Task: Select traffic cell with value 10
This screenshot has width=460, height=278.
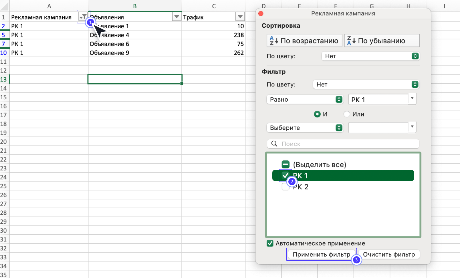Action: [x=213, y=26]
